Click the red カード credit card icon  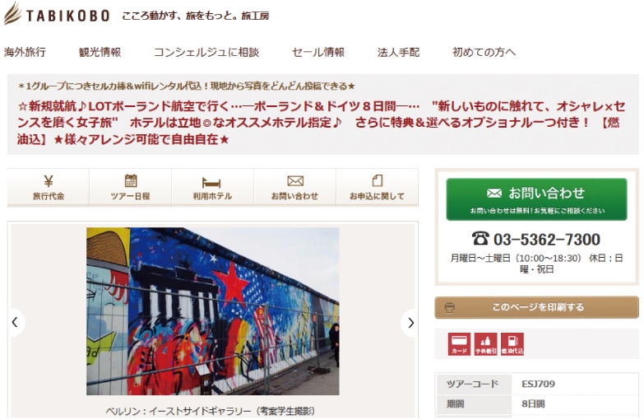click(x=459, y=344)
